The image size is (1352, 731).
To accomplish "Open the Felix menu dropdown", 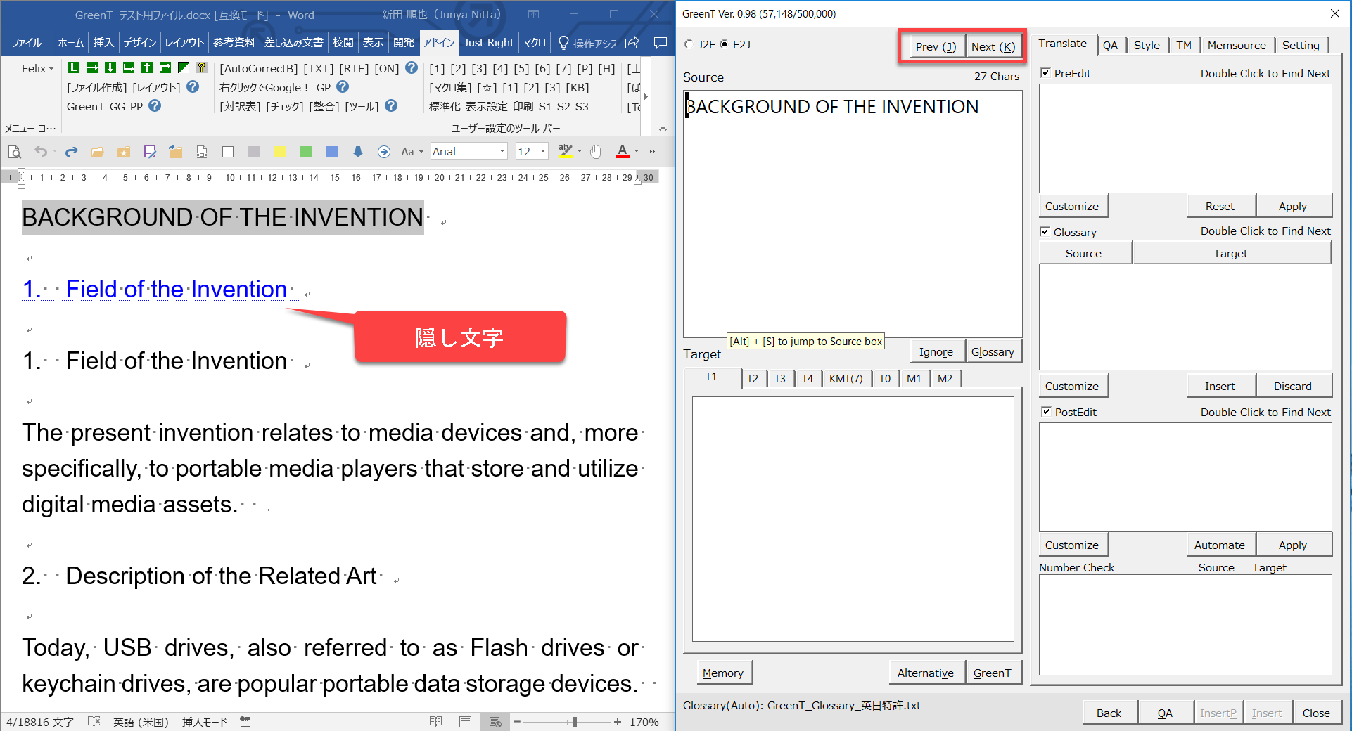I will (x=37, y=69).
